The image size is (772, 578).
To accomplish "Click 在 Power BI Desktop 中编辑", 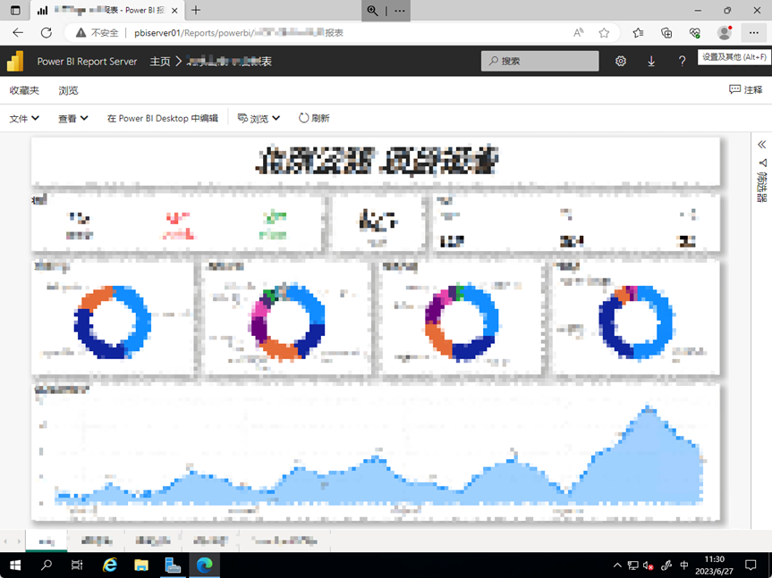I will point(162,118).
